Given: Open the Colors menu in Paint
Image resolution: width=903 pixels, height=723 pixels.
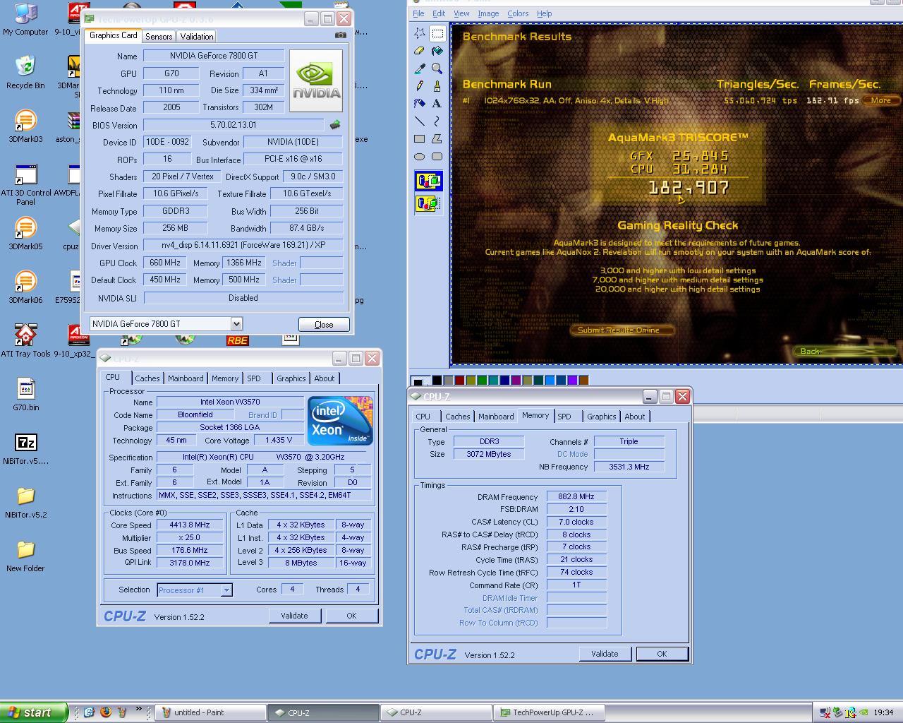Looking at the screenshot, I should coord(518,13).
